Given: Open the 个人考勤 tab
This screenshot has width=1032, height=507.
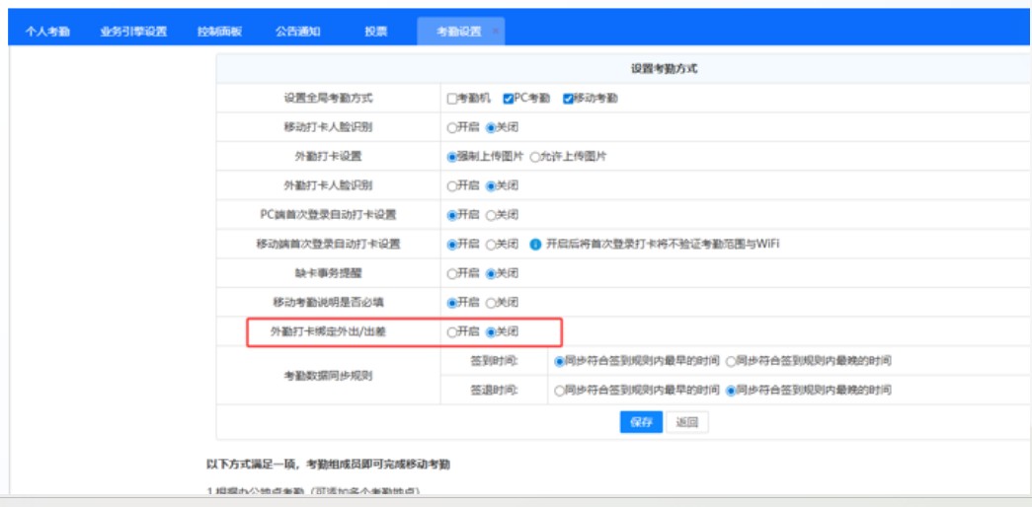Looking at the screenshot, I should click(x=47, y=32).
